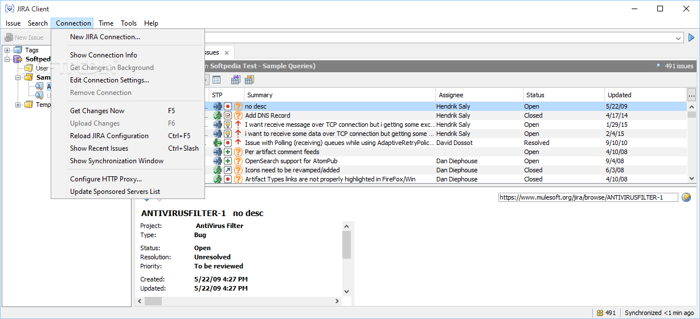700x319 pixels.
Task: Click the Softpedia connection database icon
Action: pyautogui.click(x=18, y=59)
